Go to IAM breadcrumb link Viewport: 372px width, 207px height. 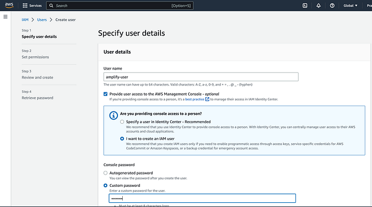pyautogui.click(x=25, y=20)
